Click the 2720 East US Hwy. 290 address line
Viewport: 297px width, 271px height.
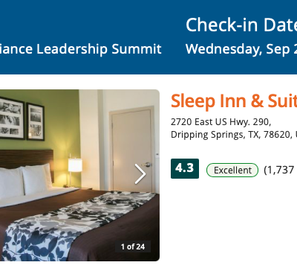221,122
